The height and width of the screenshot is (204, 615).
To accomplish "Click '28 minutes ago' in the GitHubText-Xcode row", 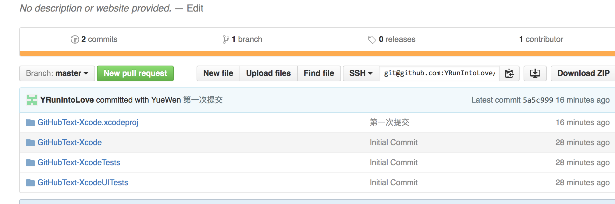I will pos(582,142).
